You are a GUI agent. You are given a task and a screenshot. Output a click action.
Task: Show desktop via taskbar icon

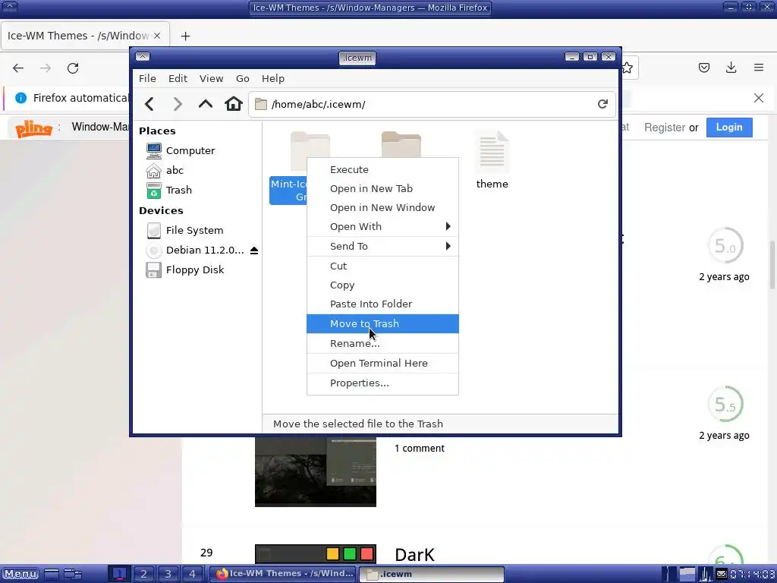pyautogui.click(x=52, y=574)
